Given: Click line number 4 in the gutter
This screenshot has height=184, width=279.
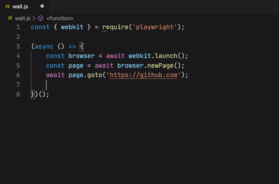Looking at the screenshot, I should tap(18, 56).
